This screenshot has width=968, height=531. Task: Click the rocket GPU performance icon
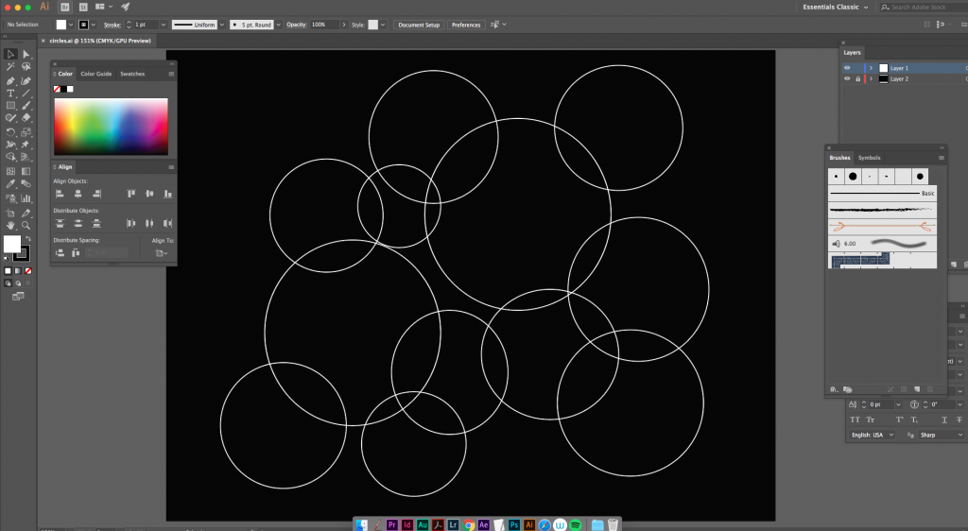126,7
